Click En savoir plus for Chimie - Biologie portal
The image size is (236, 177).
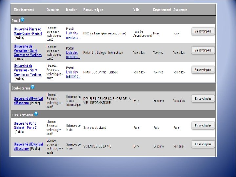point(203,70)
